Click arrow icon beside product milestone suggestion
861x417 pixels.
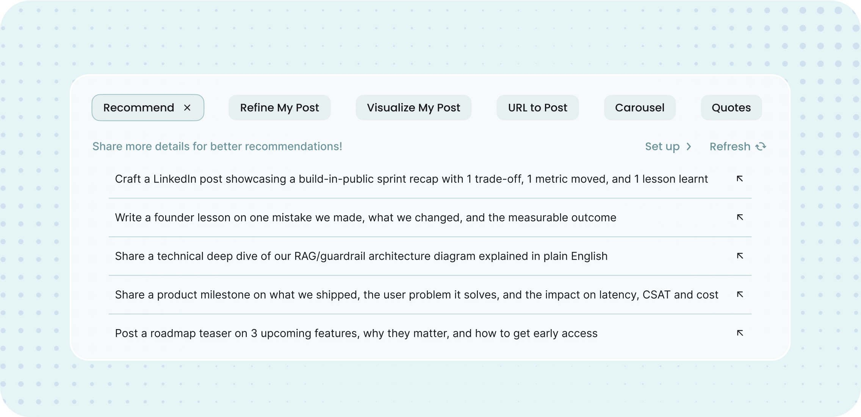[x=740, y=295]
